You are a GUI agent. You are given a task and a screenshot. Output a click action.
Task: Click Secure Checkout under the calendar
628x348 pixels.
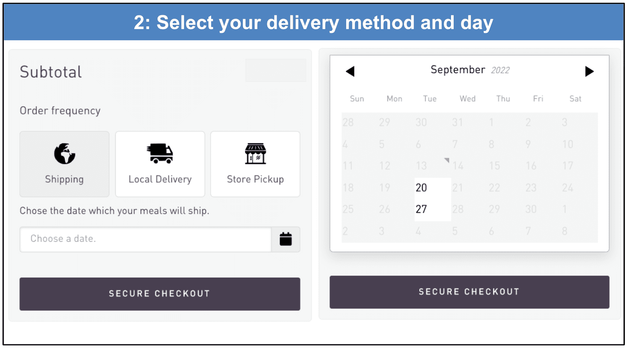tap(469, 291)
